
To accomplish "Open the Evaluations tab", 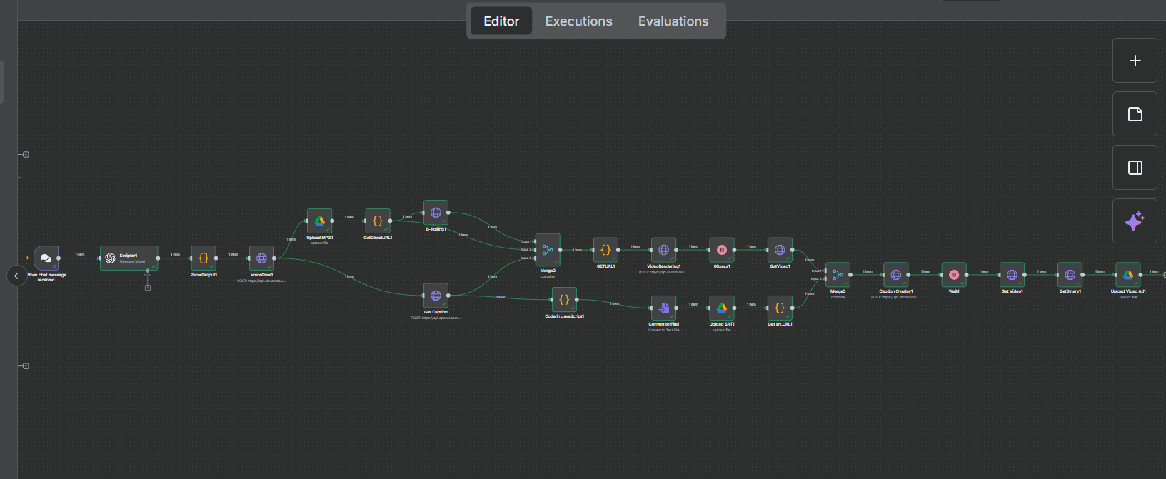I will 673,21.
